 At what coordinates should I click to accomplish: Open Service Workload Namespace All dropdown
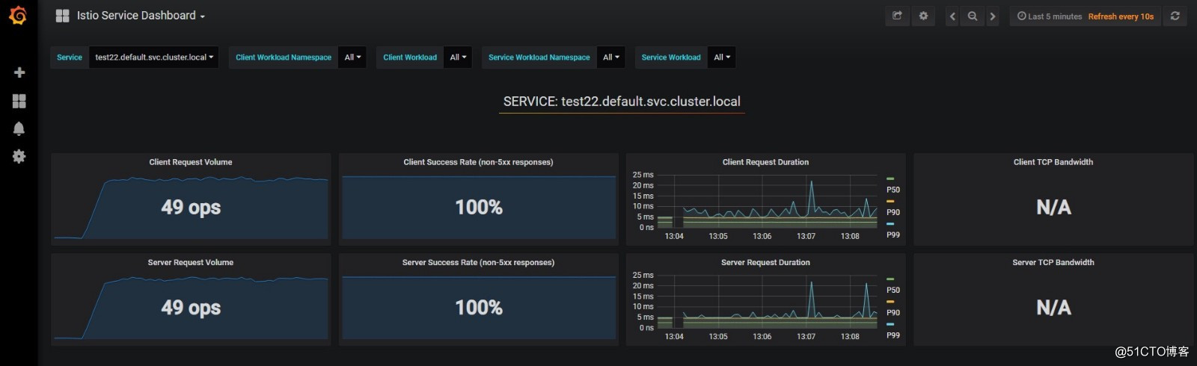(x=611, y=58)
